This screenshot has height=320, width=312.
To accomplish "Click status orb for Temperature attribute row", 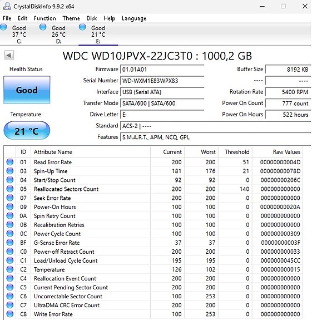I will [10, 269].
